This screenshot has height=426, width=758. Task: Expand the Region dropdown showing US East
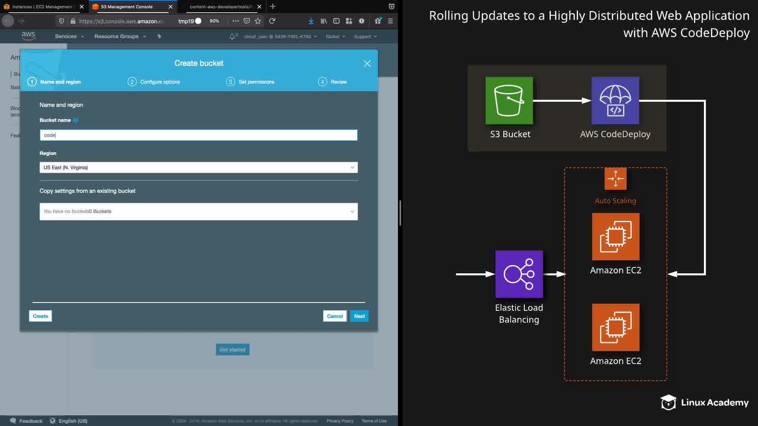click(199, 168)
